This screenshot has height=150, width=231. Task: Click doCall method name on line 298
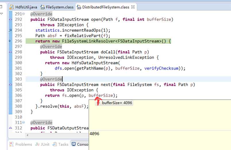pos(108,52)
